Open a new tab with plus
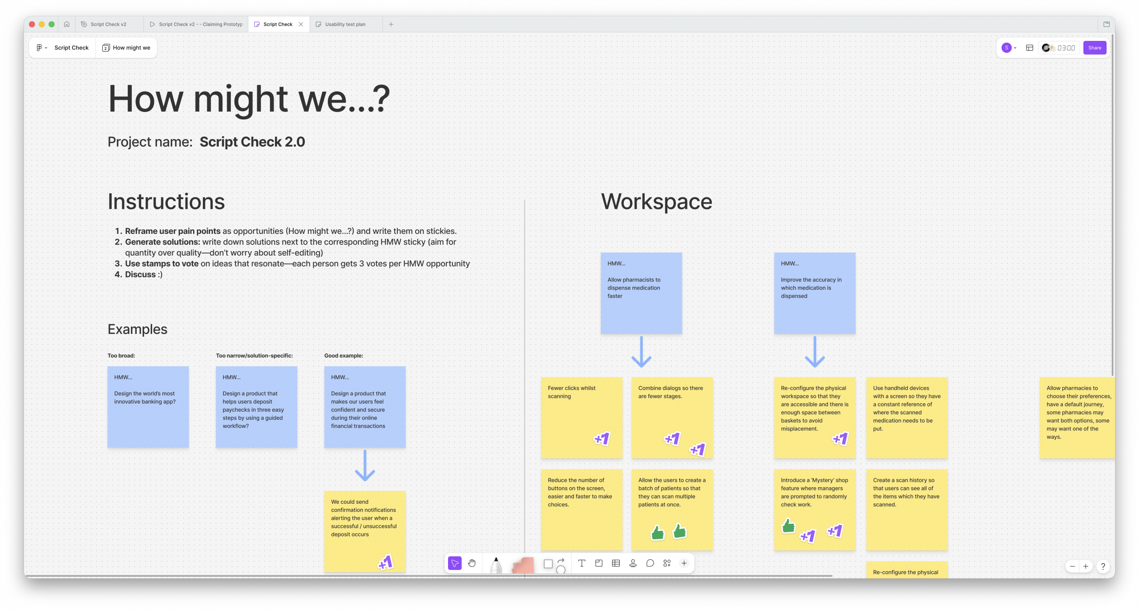The height and width of the screenshot is (610, 1139). (x=391, y=24)
